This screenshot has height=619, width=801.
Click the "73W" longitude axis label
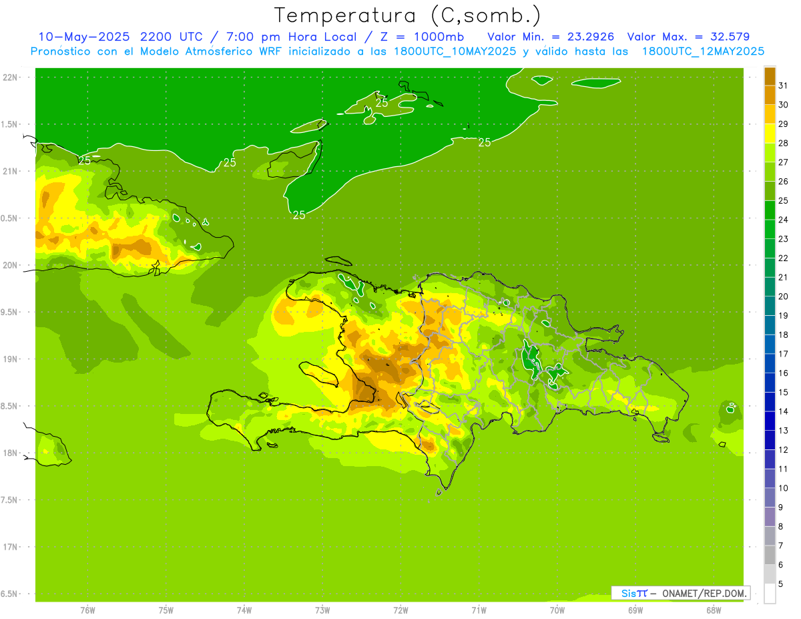(x=322, y=610)
